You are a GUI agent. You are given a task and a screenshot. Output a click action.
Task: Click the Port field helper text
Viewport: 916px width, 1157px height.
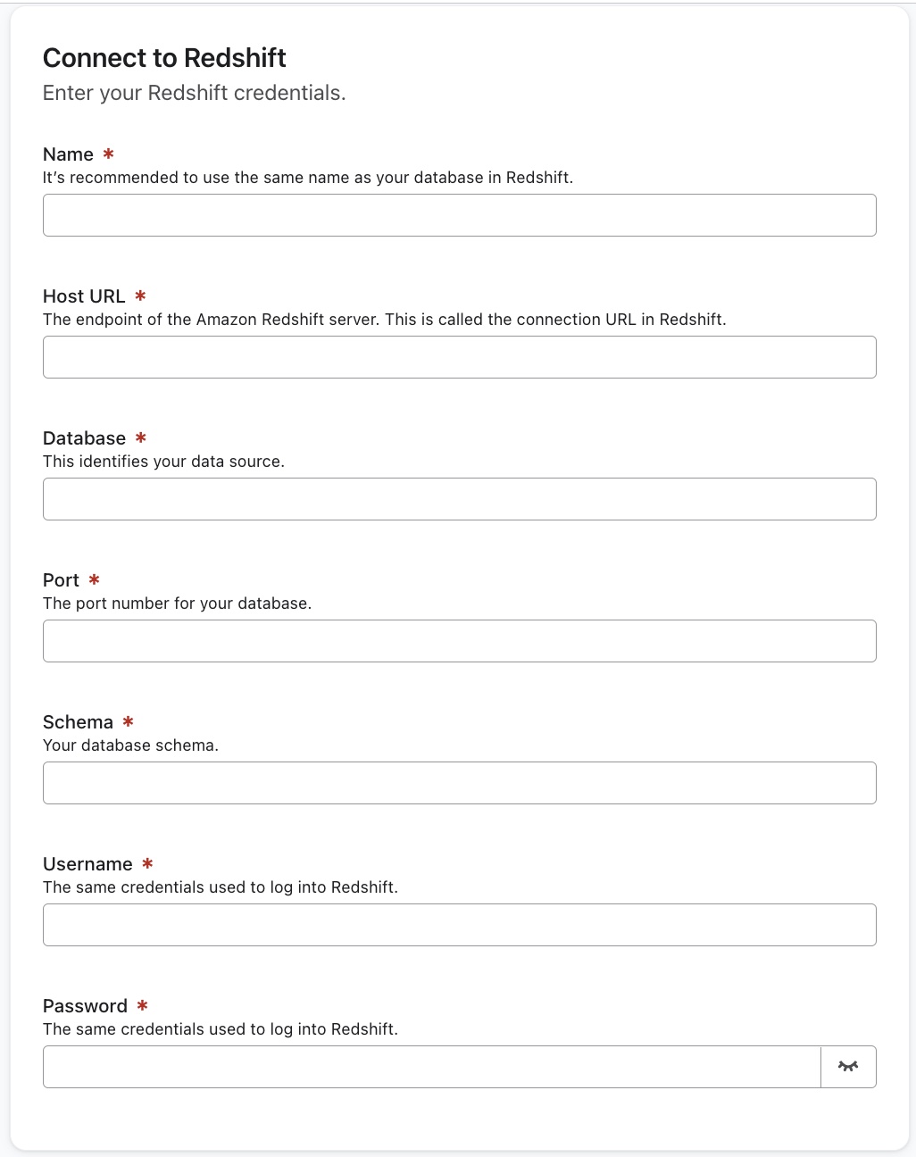point(177,603)
